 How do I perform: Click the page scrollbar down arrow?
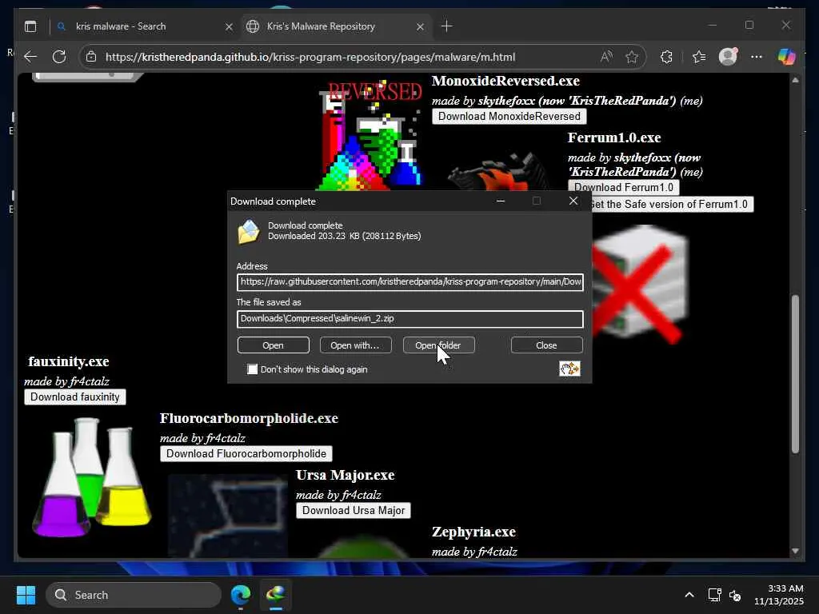tap(795, 551)
